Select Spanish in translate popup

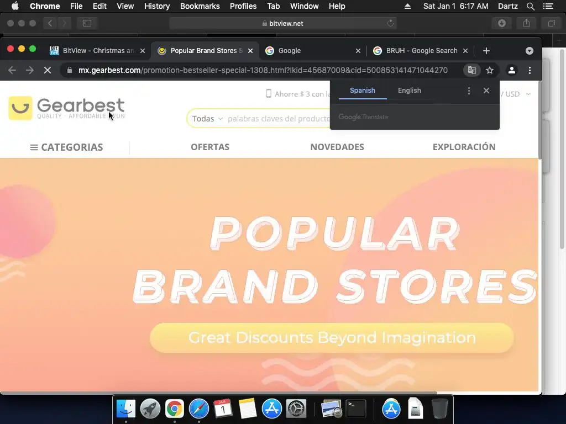(x=363, y=91)
